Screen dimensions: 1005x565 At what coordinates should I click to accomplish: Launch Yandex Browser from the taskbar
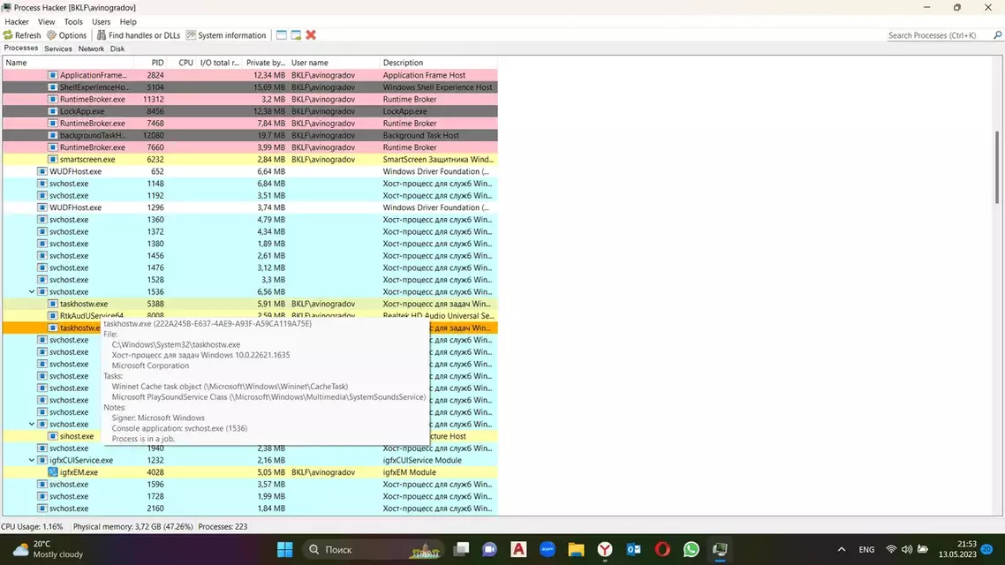605,550
